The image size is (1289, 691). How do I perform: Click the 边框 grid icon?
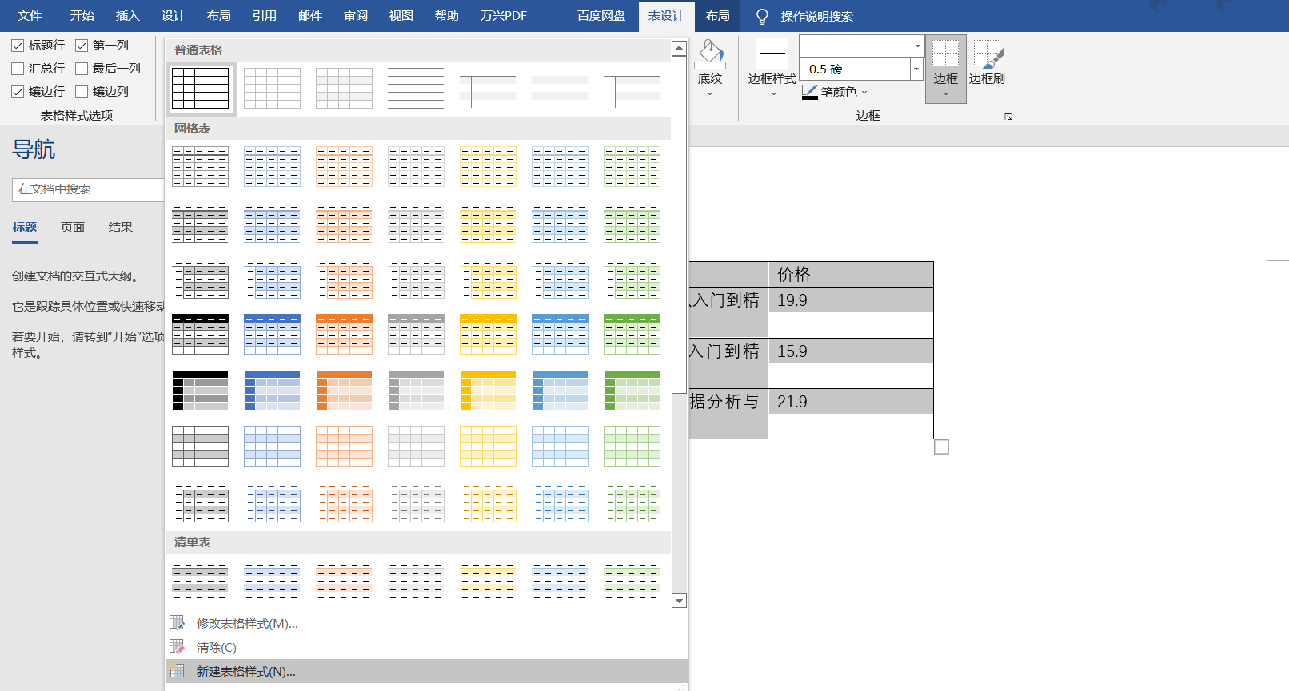[945, 54]
